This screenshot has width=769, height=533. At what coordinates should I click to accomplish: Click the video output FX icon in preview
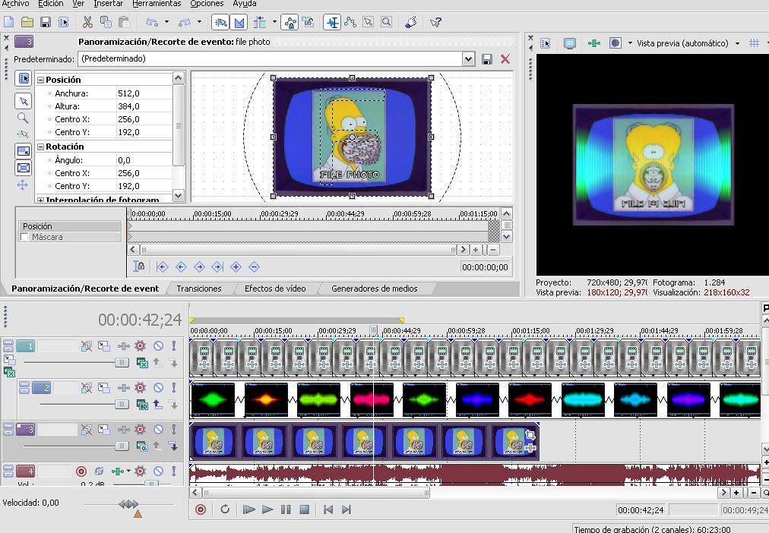pyautogui.click(x=594, y=43)
